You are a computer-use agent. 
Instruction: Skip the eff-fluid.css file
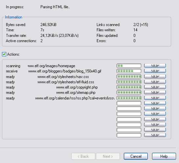(x=155, y=82)
